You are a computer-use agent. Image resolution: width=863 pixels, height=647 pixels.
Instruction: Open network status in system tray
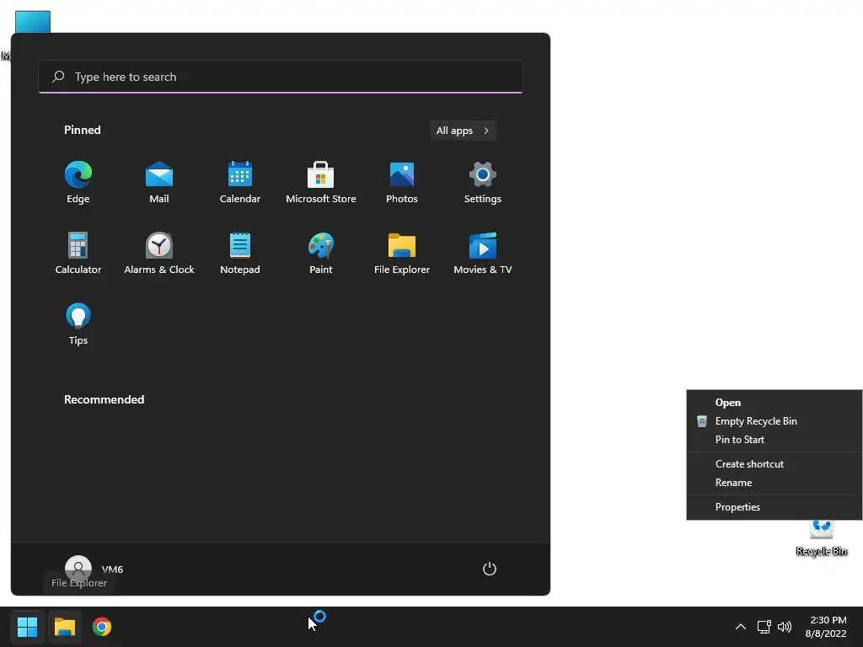click(764, 627)
